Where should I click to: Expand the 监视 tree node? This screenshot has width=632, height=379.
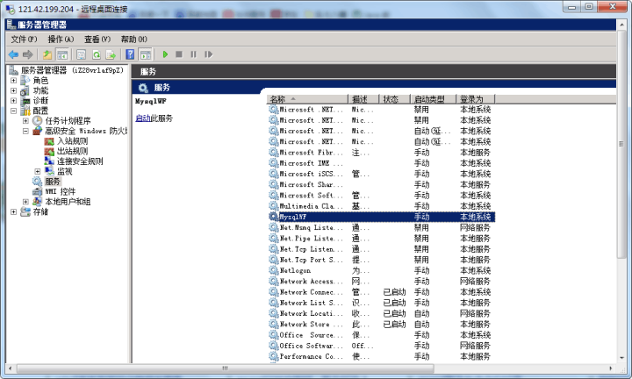38,171
